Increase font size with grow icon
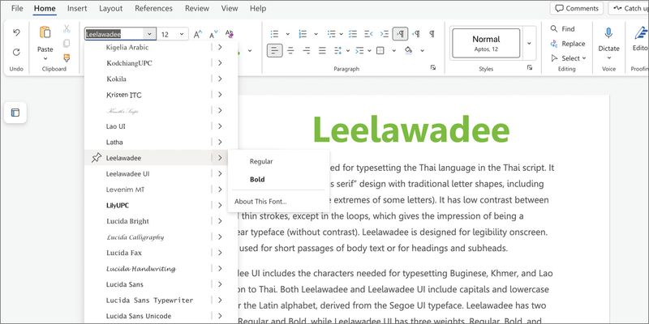This screenshot has height=324, width=649. point(197,34)
